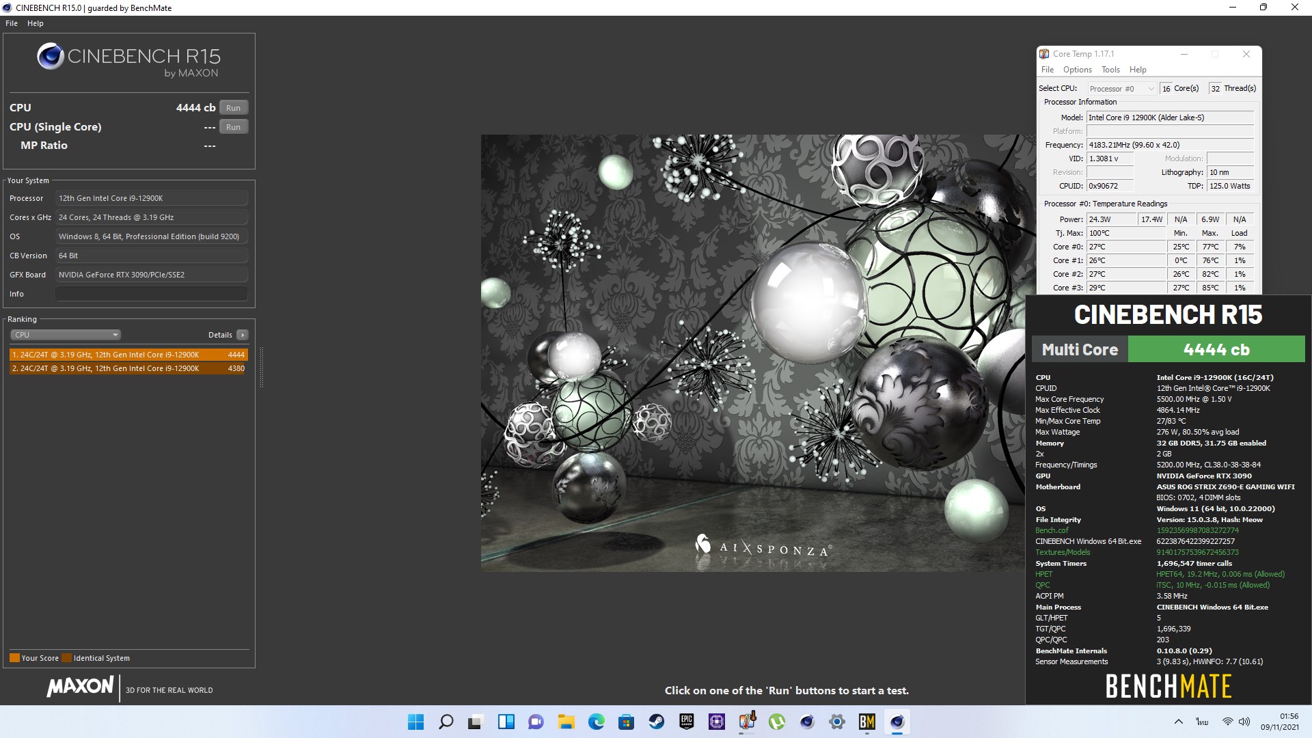This screenshot has height=738, width=1312.
Task: Switch input language indicator in tray
Action: (x=1202, y=722)
